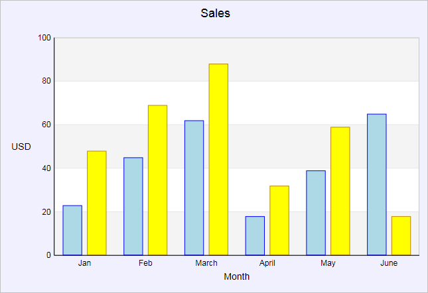Click the blue June bar
428x293 pixels.
(376, 184)
